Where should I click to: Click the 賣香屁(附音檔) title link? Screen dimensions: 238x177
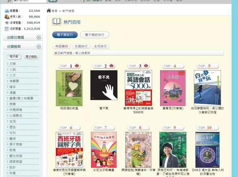[173, 108]
